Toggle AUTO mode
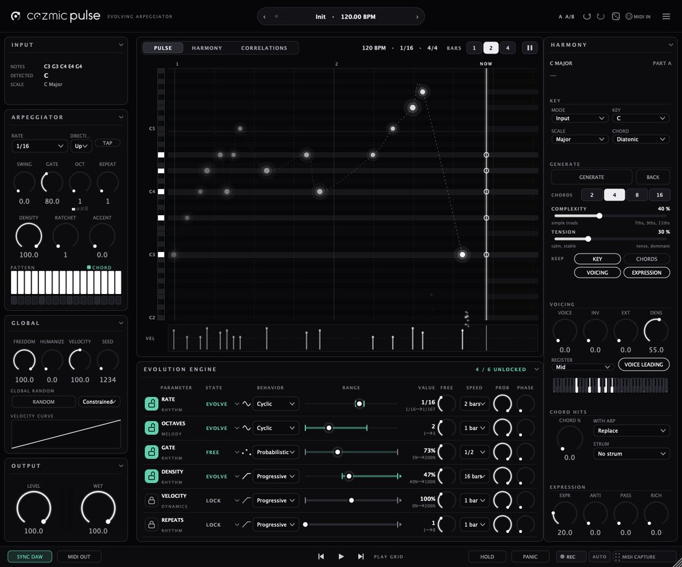Screen dimensions: 682x567 (599, 556)
